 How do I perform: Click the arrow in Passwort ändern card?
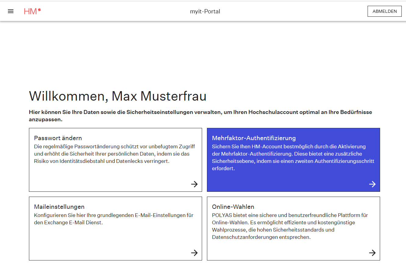tap(194, 184)
